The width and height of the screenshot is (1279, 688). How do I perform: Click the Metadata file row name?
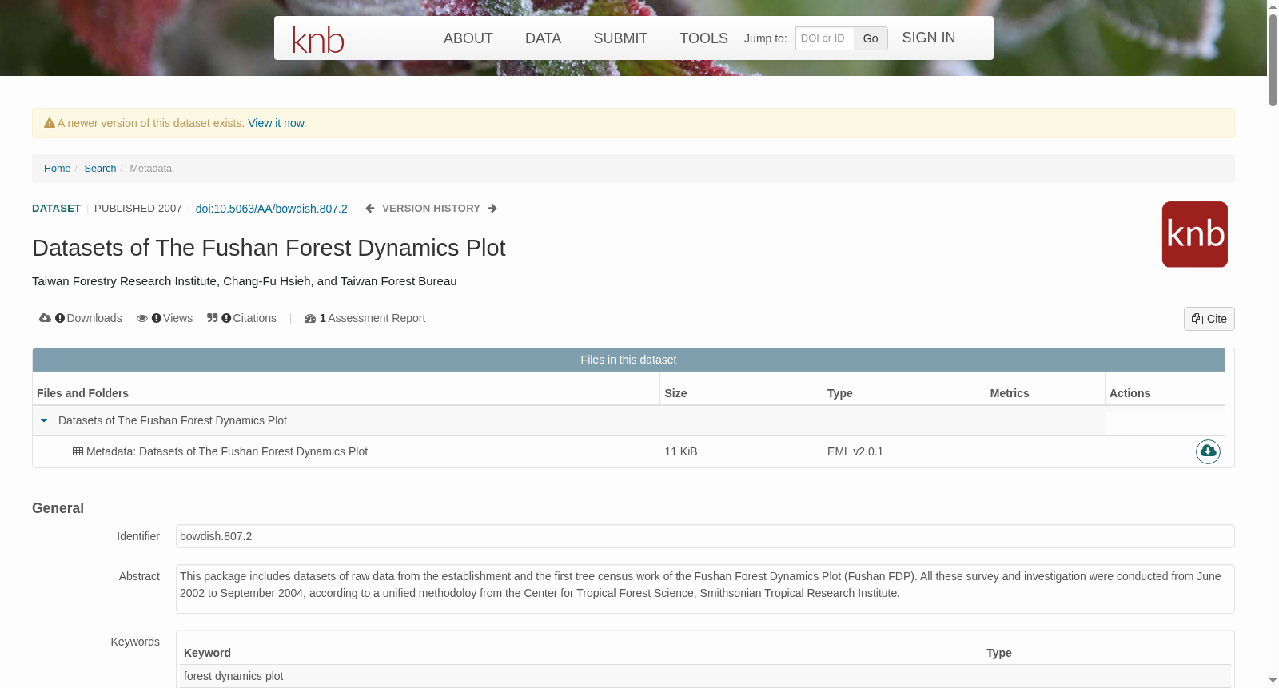227,451
